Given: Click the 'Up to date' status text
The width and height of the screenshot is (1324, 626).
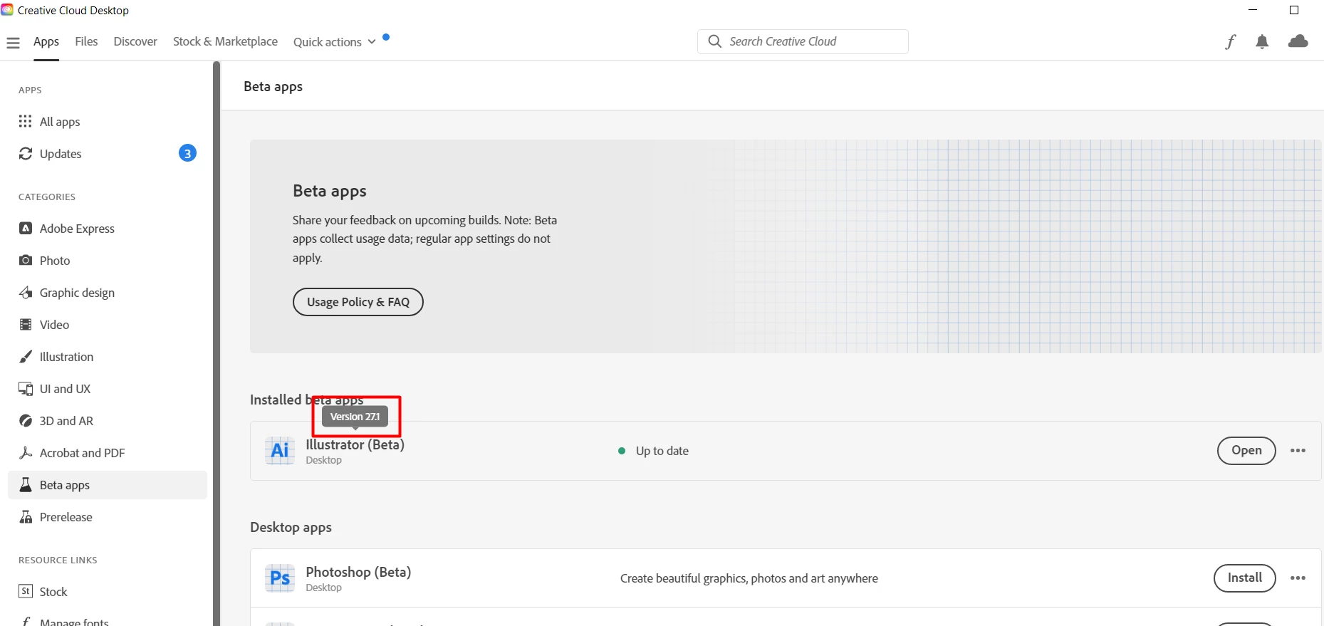Looking at the screenshot, I should tap(662, 451).
